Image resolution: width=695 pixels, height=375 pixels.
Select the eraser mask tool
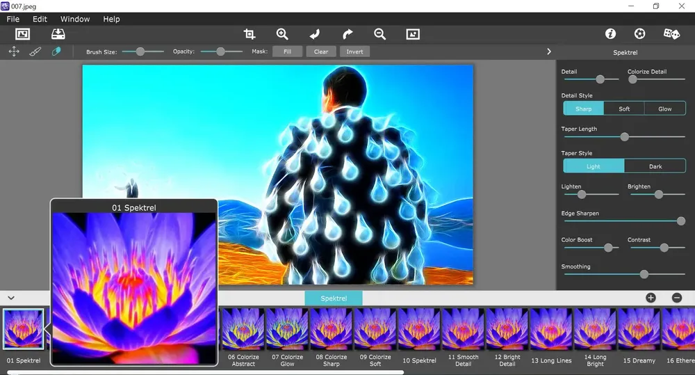56,51
